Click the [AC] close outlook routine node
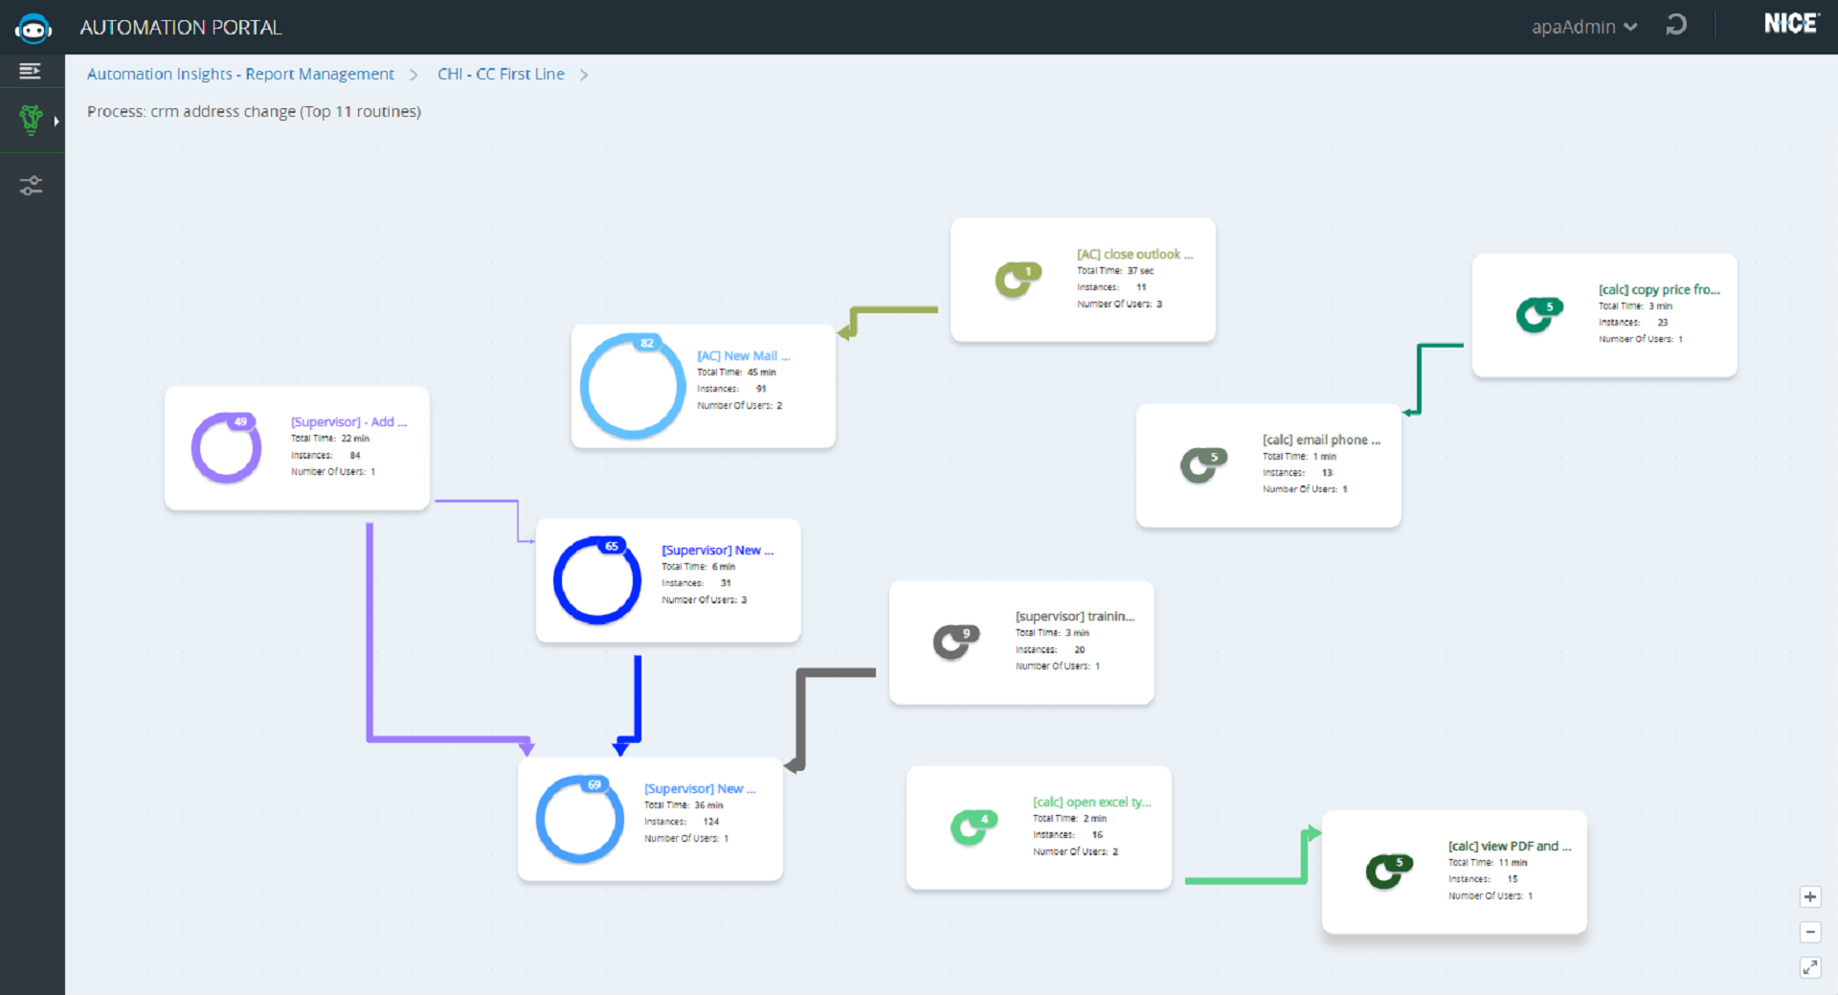Viewport: 1838px width, 995px height. 1083,280
